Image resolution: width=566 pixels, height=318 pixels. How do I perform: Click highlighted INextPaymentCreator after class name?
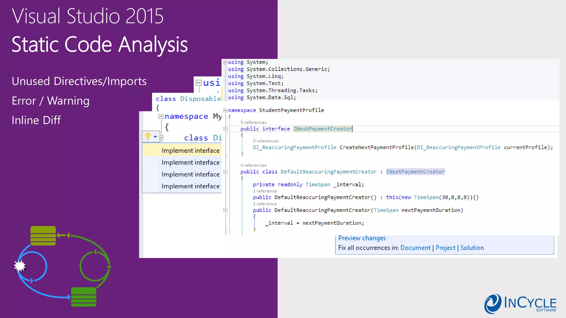[x=415, y=172]
